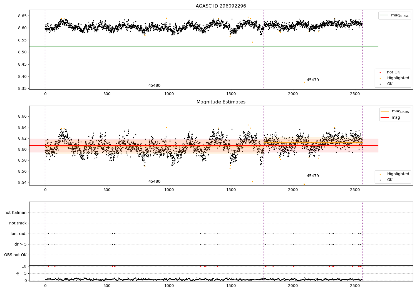
Task: Click the 8.55 y-axis tick label
Action: [x=22, y=40]
